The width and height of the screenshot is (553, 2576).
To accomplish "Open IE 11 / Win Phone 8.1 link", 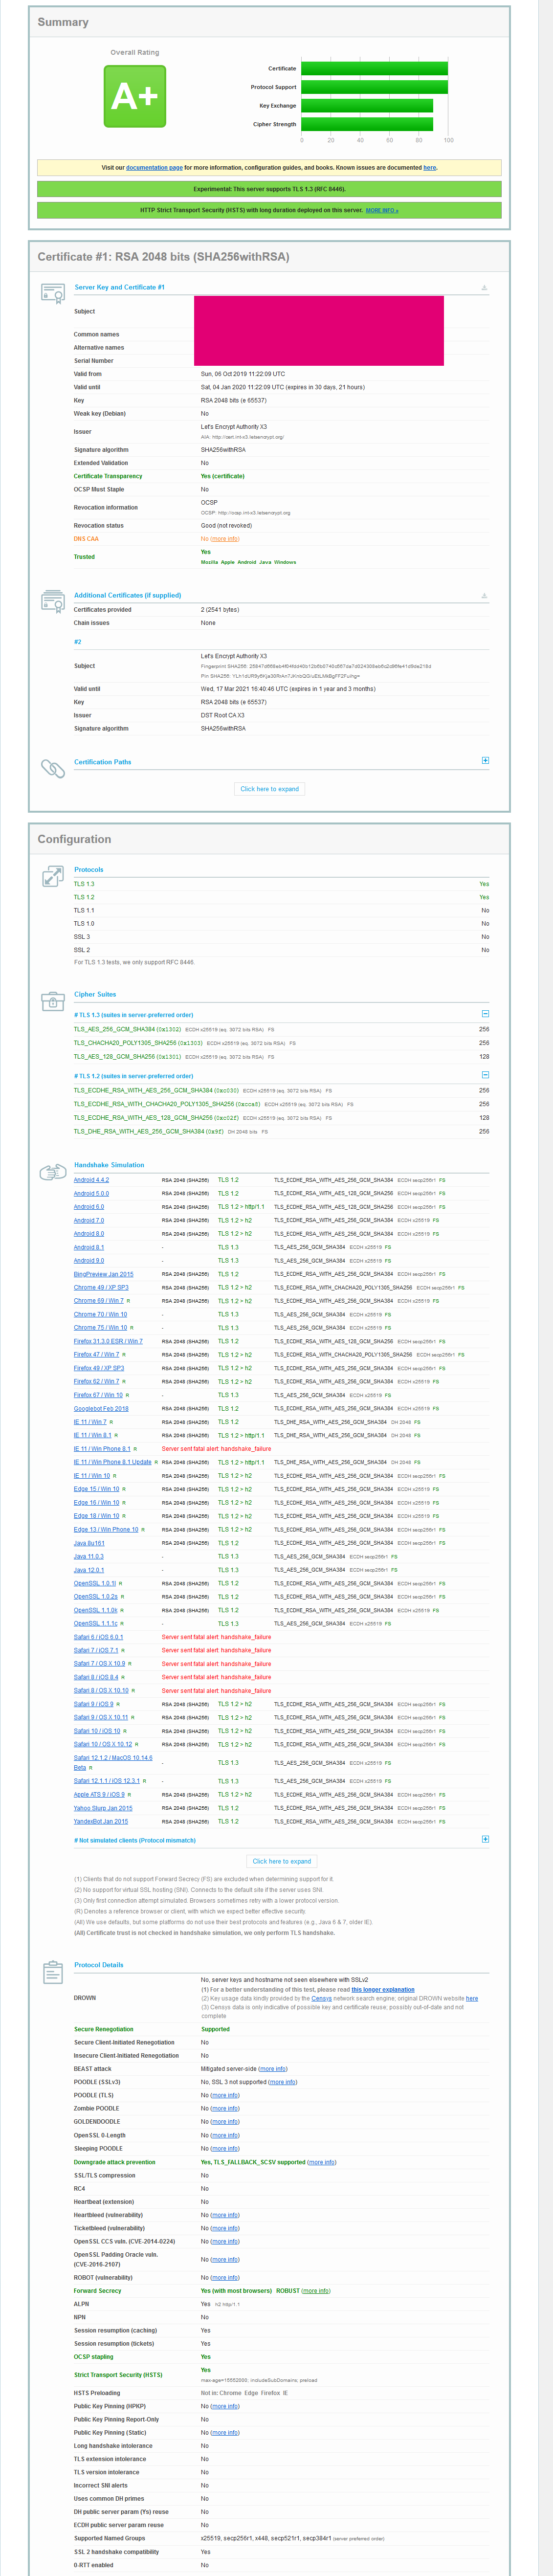I will (x=101, y=1449).
